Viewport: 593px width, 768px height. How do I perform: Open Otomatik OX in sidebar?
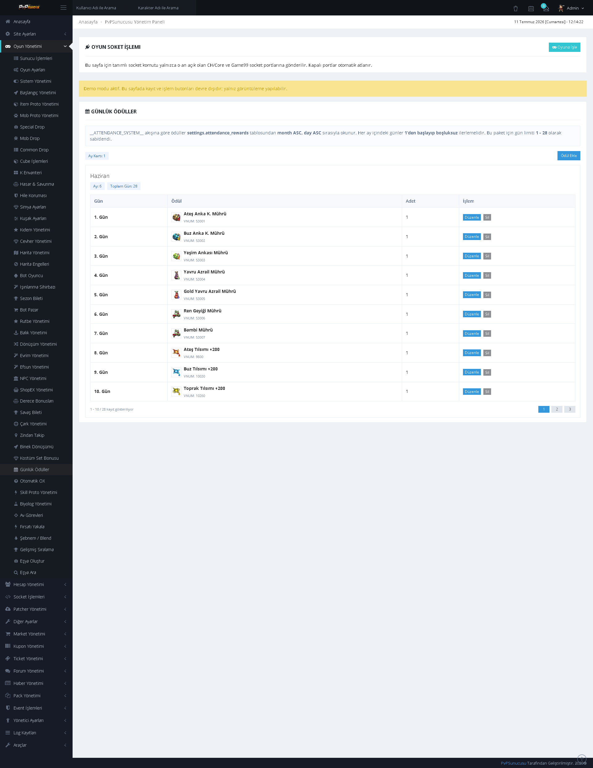pos(36,481)
